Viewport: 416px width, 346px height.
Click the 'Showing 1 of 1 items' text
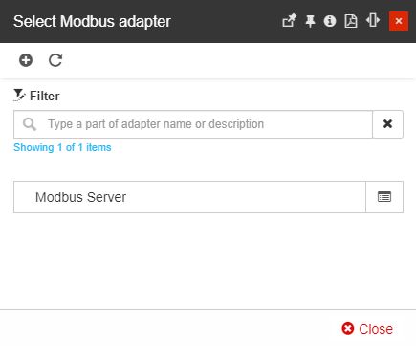[x=62, y=147]
